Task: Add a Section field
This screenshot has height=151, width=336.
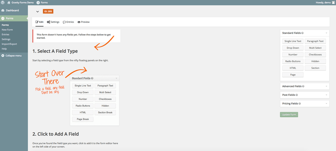Action: click(x=315, y=68)
